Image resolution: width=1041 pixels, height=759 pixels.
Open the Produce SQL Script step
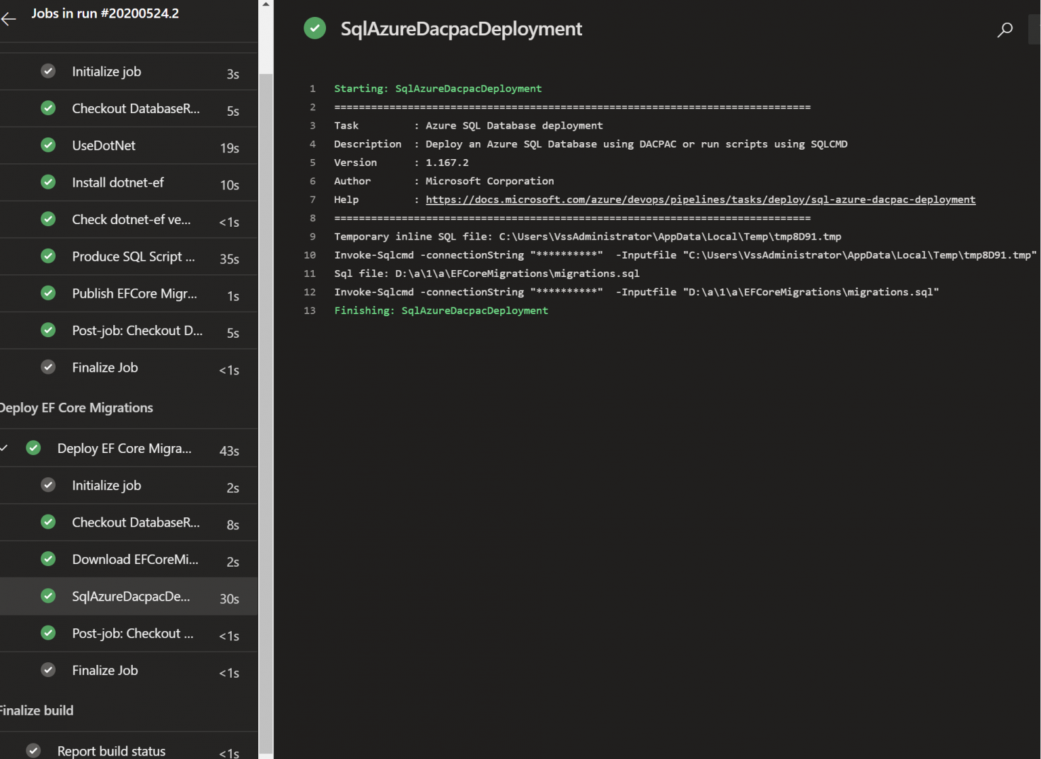[133, 257]
